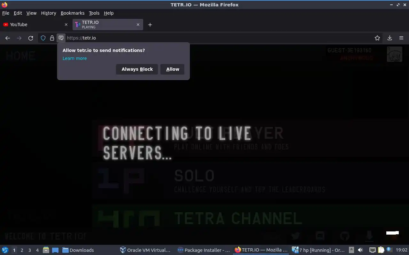409x255 pixels.
Task: Expand the system tray arrow
Action: [351, 250]
